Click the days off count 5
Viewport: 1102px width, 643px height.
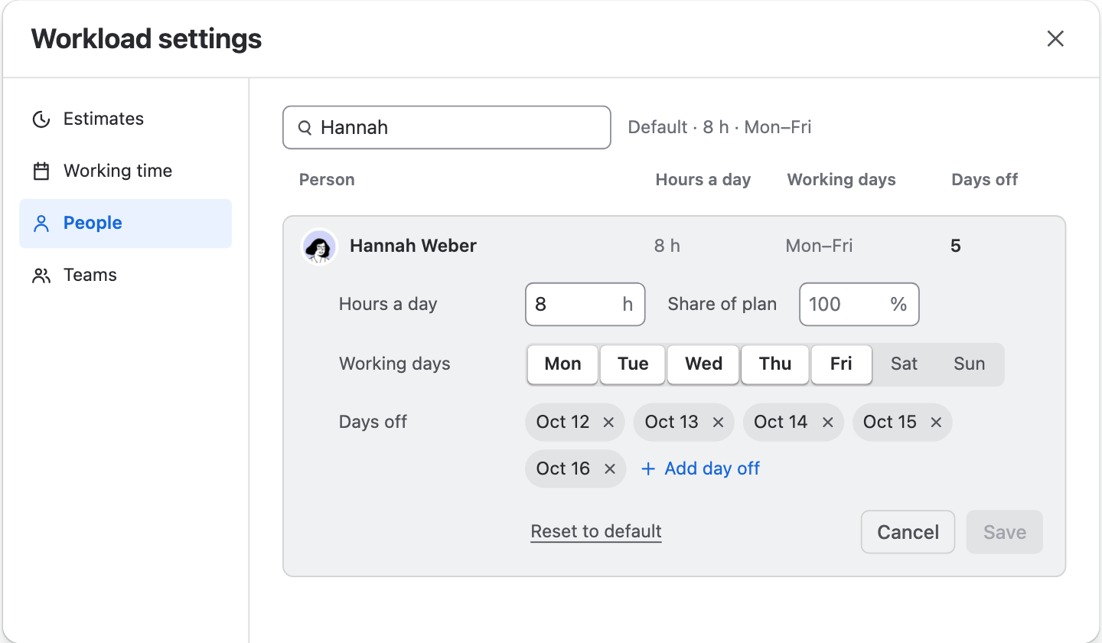click(x=955, y=246)
